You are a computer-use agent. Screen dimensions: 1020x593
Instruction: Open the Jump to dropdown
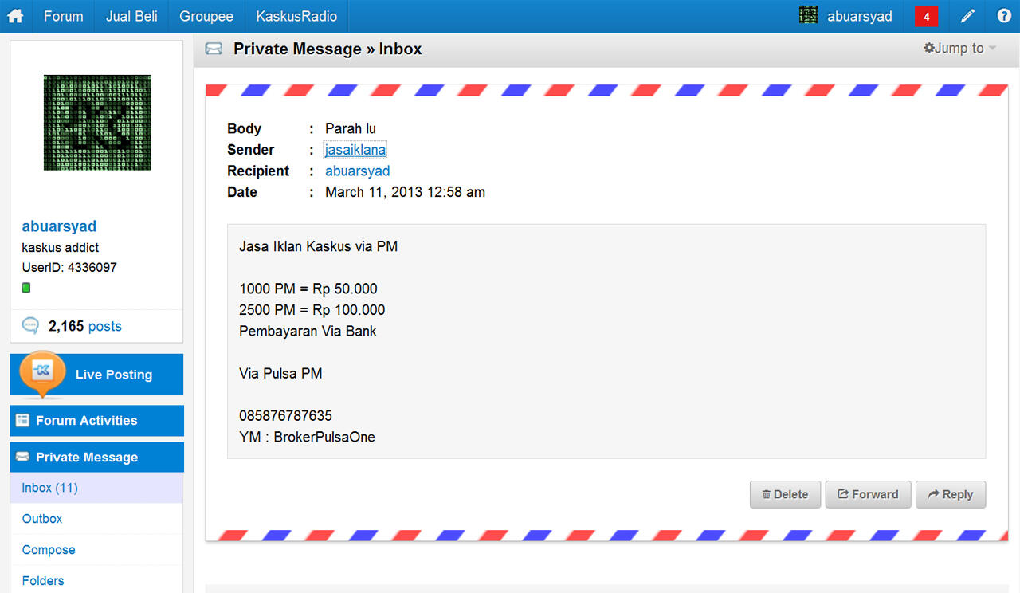(960, 49)
